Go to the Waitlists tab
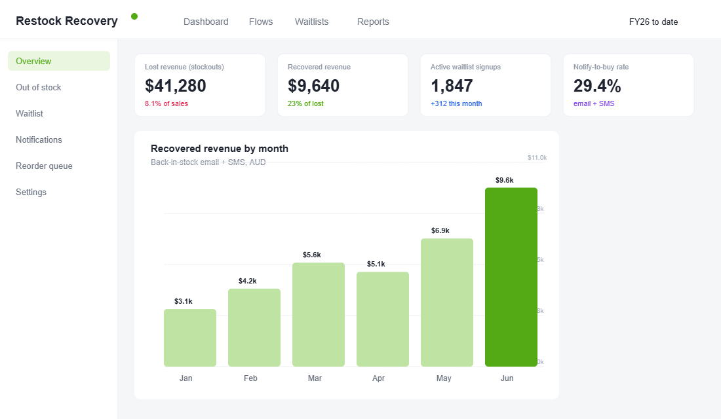Image resolution: width=721 pixels, height=419 pixels. coord(312,22)
